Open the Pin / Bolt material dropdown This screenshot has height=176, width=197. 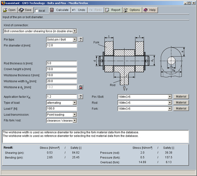pos(169,97)
